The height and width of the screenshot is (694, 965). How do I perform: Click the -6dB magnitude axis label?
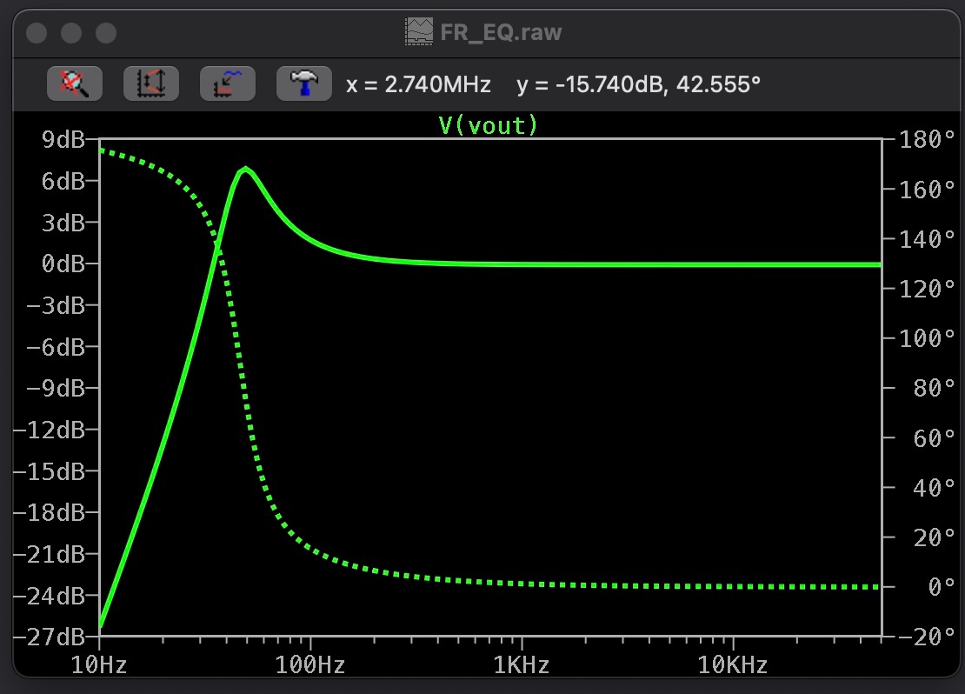tap(56, 347)
